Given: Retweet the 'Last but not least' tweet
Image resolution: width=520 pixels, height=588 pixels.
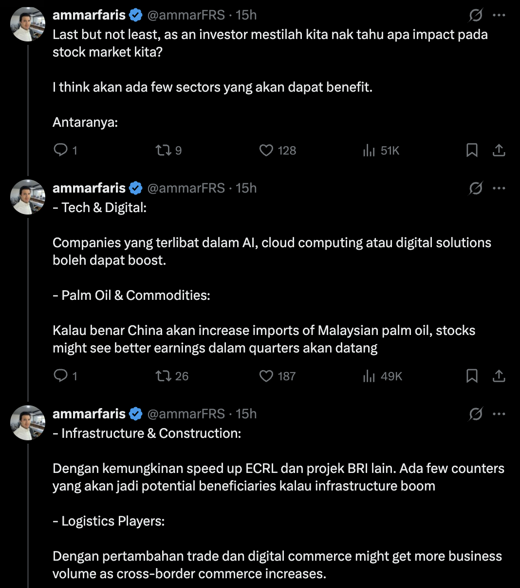Looking at the screenshot, I should [163, 150].
